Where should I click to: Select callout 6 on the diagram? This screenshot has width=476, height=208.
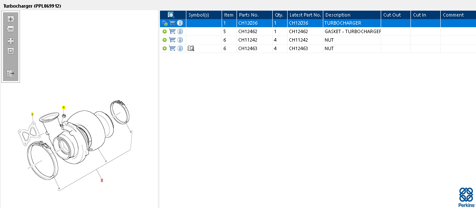click(x=64, y=107)
